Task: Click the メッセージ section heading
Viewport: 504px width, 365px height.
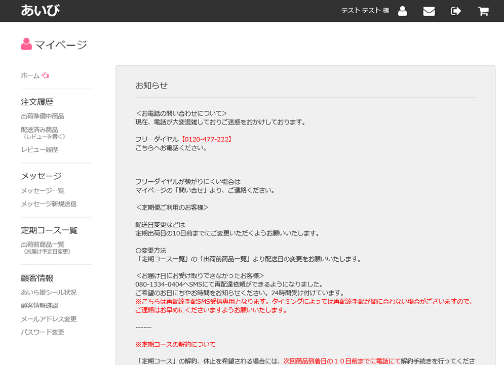Action: [41, 176]
